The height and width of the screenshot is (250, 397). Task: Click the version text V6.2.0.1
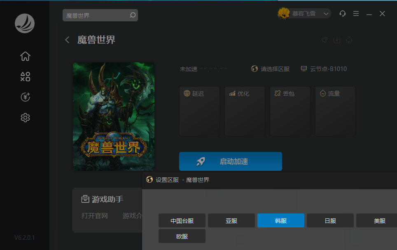[25, 238]
